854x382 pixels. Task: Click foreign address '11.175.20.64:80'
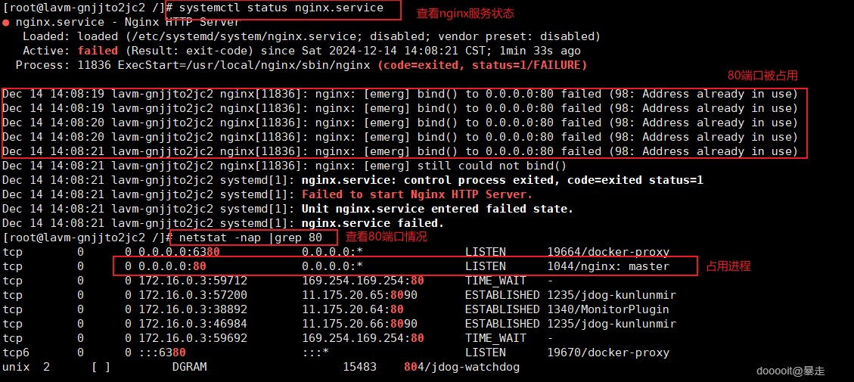point(353,309)
